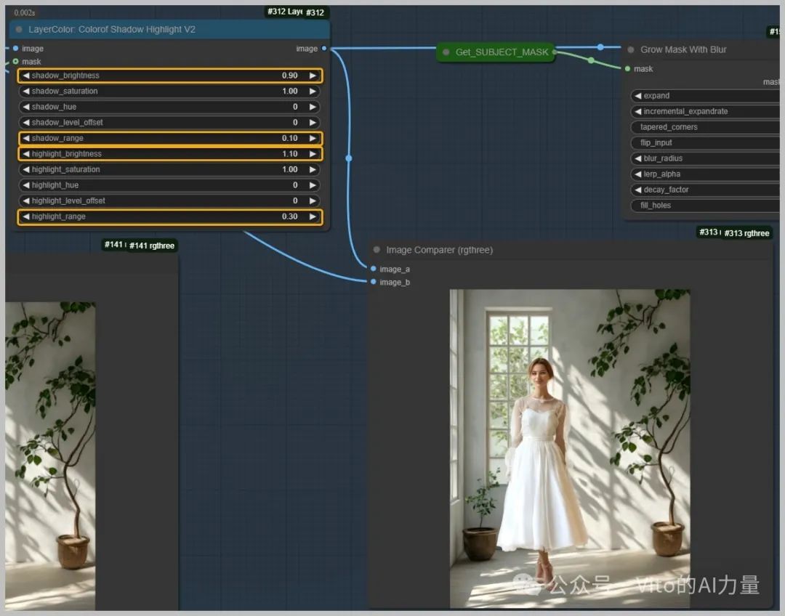Collapse the Image Comparer (rgthree) node
This screenshot has height=616, width=785.
click(x=377, y=250)
